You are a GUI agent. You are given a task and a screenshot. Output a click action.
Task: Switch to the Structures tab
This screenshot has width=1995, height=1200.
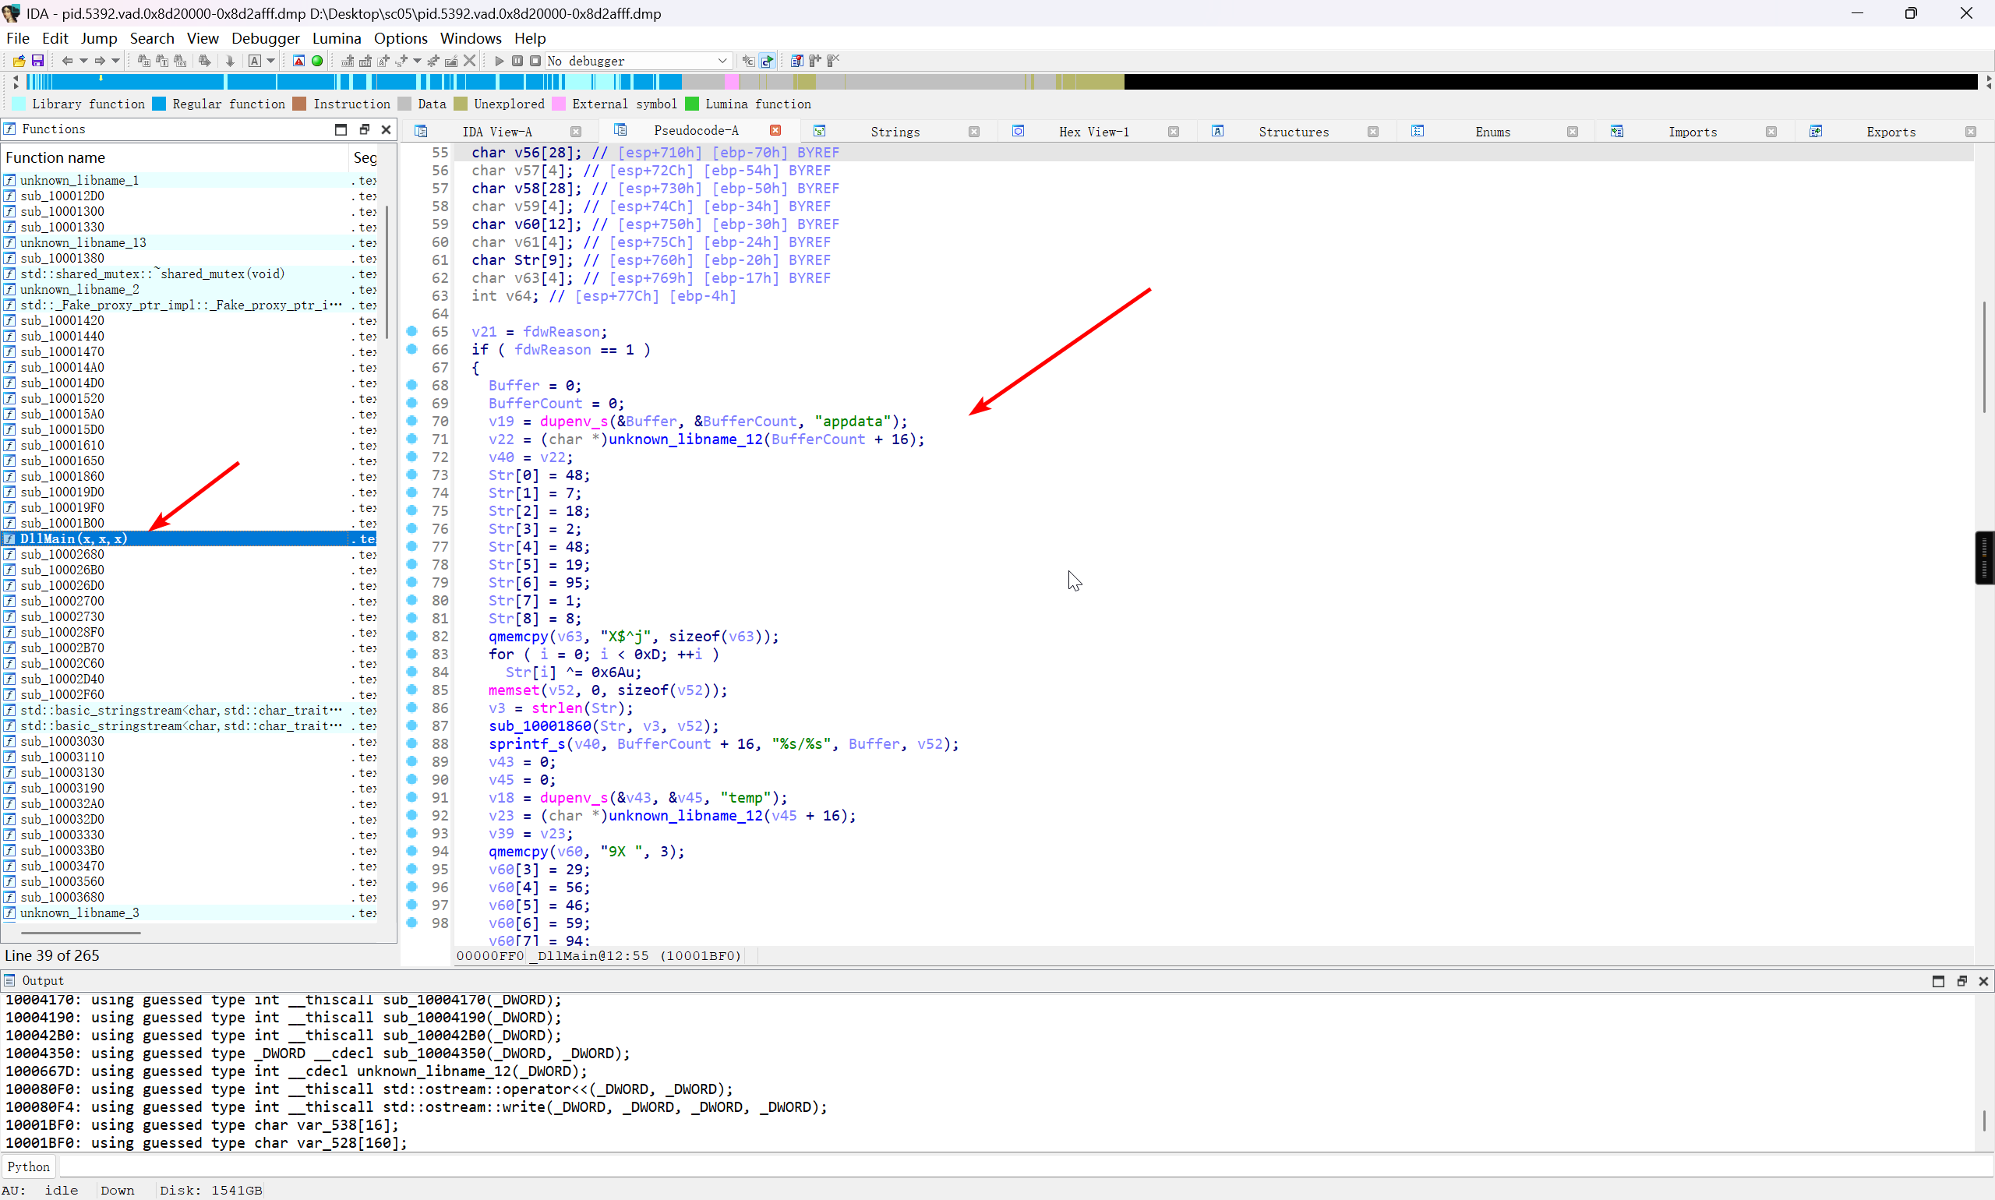coord(1293,132)
